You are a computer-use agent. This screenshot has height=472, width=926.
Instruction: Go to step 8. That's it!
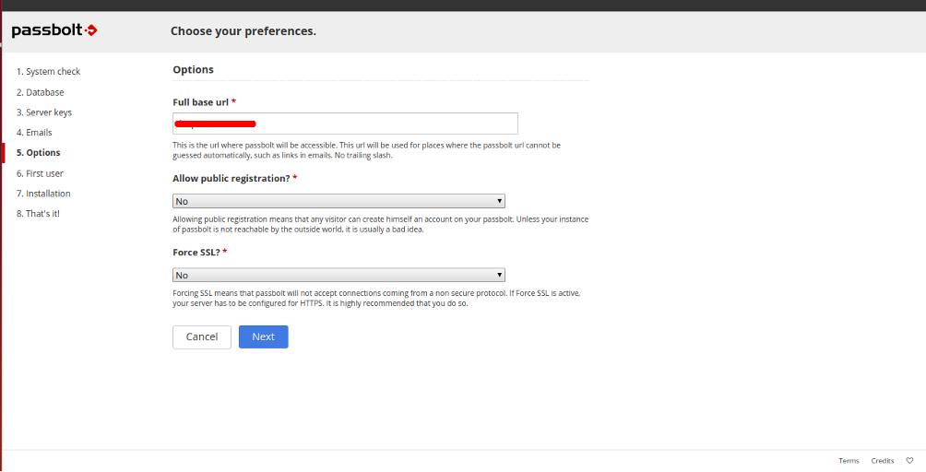pos(39,214)
